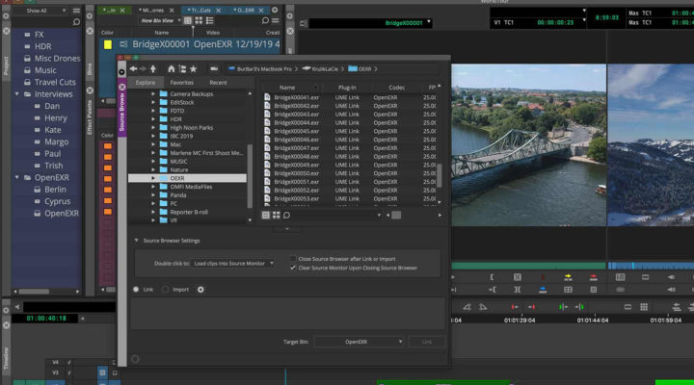
Task: Click the bridge clip in source monitor
Action: (x=528, y=145)
